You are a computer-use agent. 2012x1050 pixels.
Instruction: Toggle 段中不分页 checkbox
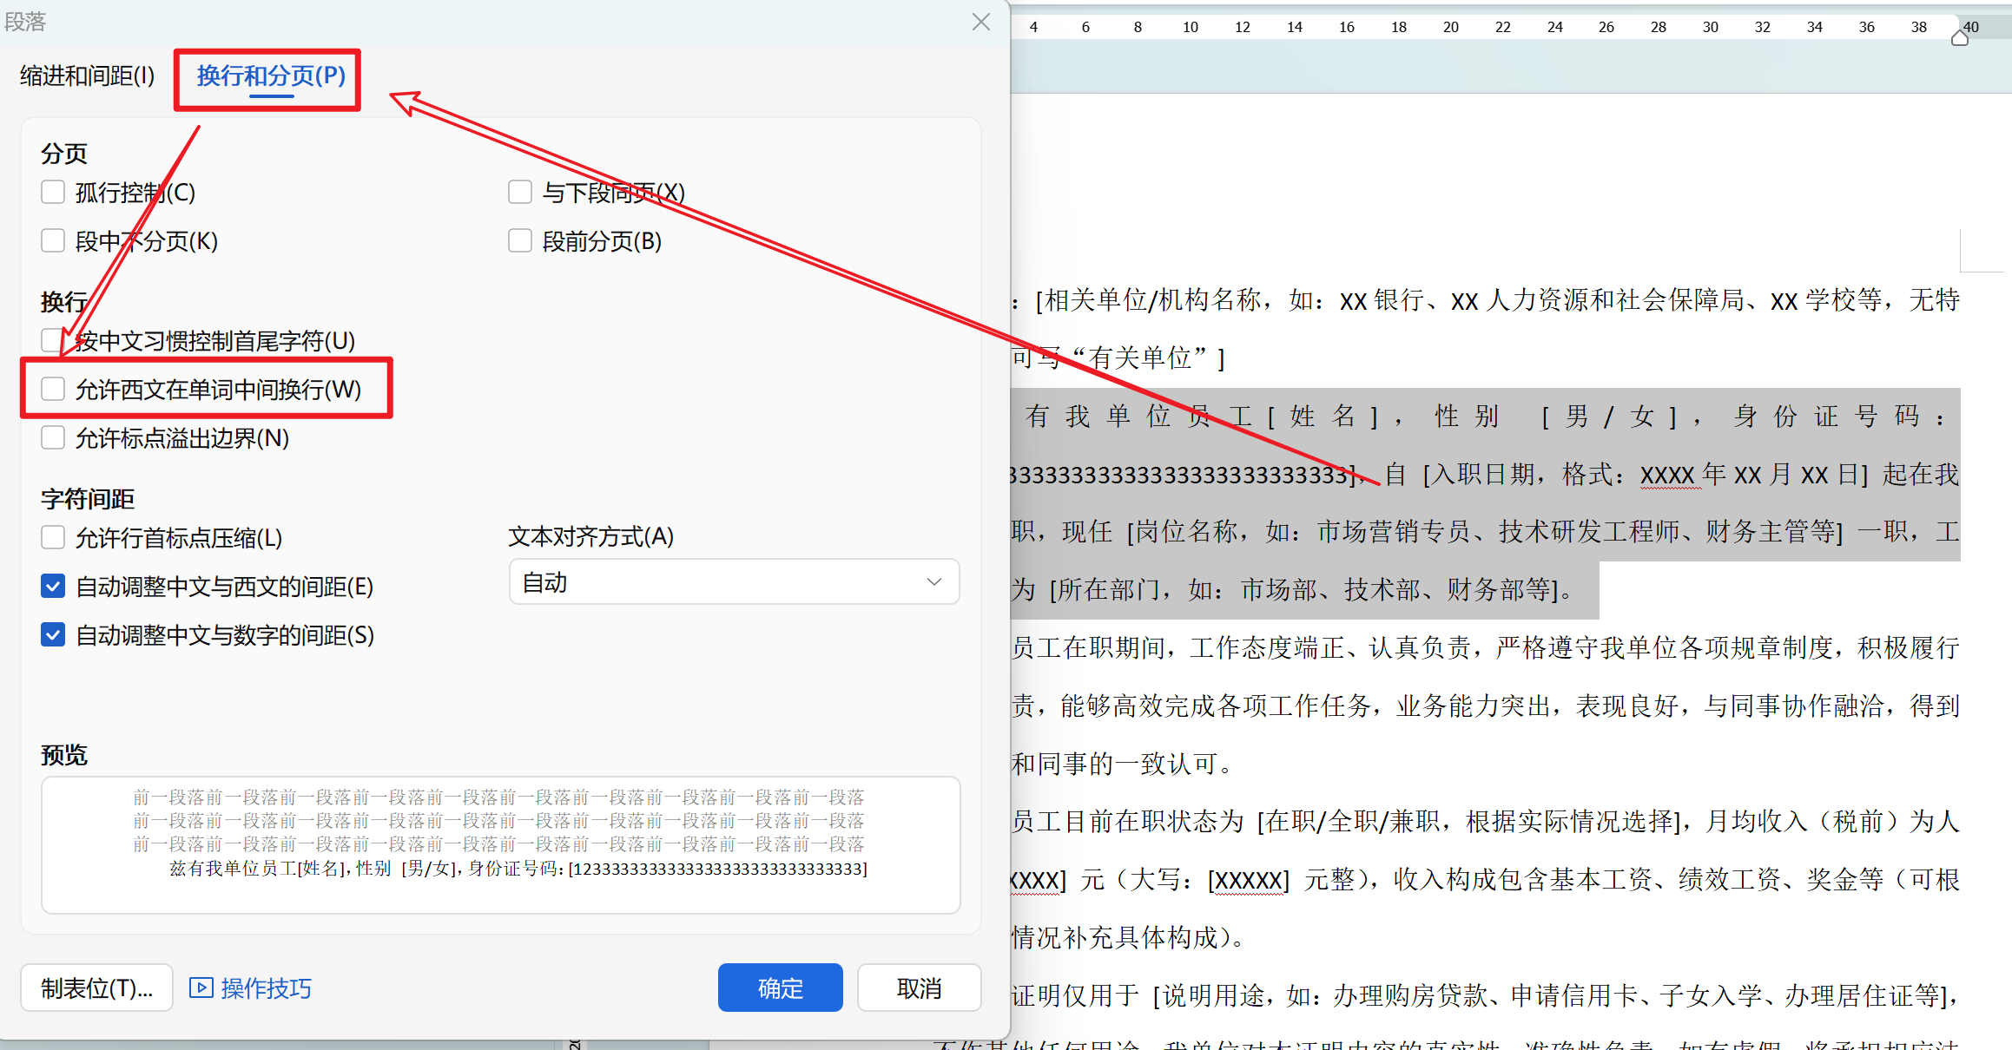(x=53, y=240)
